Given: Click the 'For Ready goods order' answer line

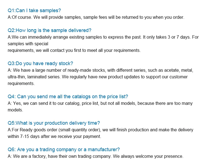Looking at the screenshot, I should [x=100, y=130].
